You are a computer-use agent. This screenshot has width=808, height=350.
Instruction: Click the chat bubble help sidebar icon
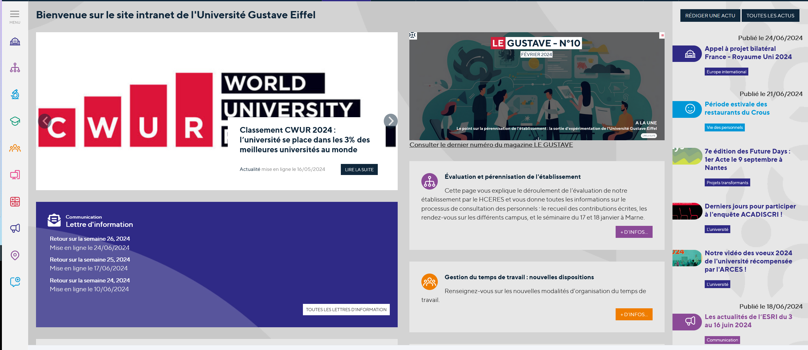click(15, 281)
